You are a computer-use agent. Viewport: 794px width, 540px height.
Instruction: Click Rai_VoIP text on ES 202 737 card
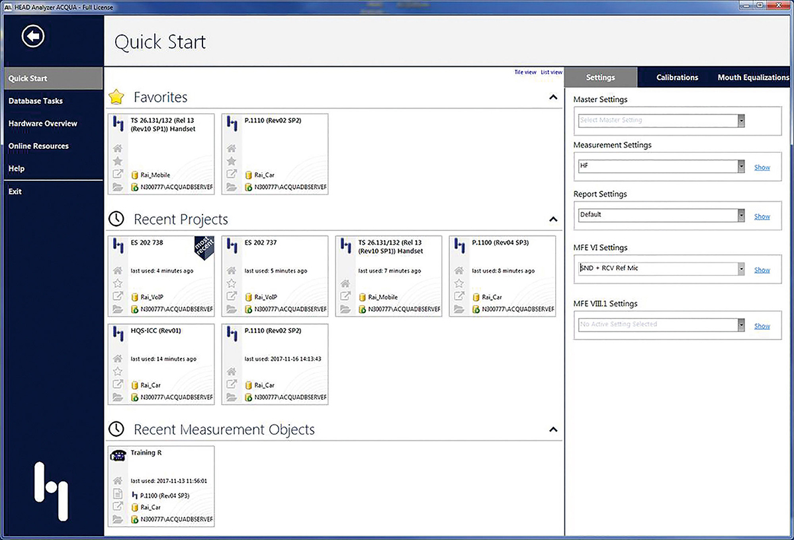[x=267, y=297]
